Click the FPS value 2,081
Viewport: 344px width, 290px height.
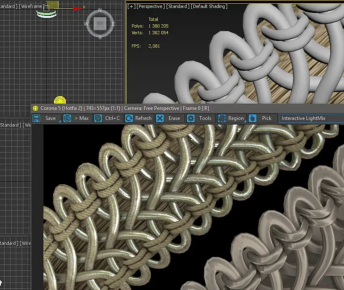[x=154, y=46]
